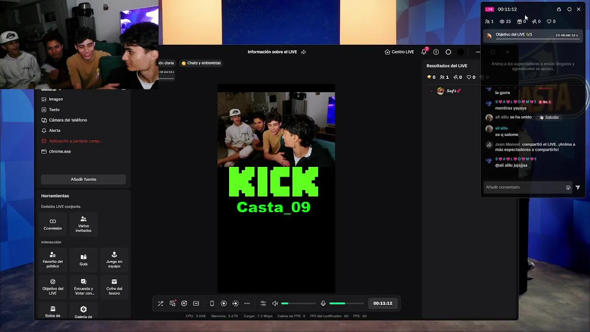Click the Objetivo del LIVE progress bar

click(533, 36)
